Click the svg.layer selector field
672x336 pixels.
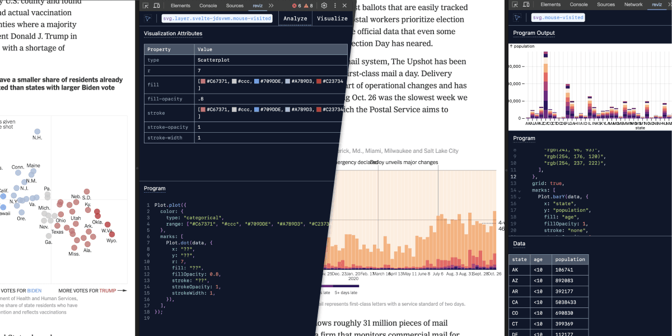216,18
